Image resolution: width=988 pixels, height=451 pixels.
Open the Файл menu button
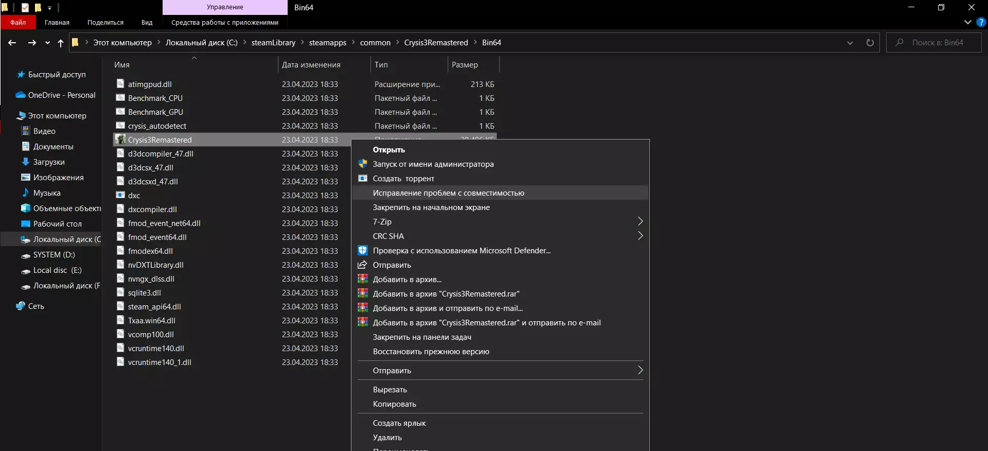18,23
